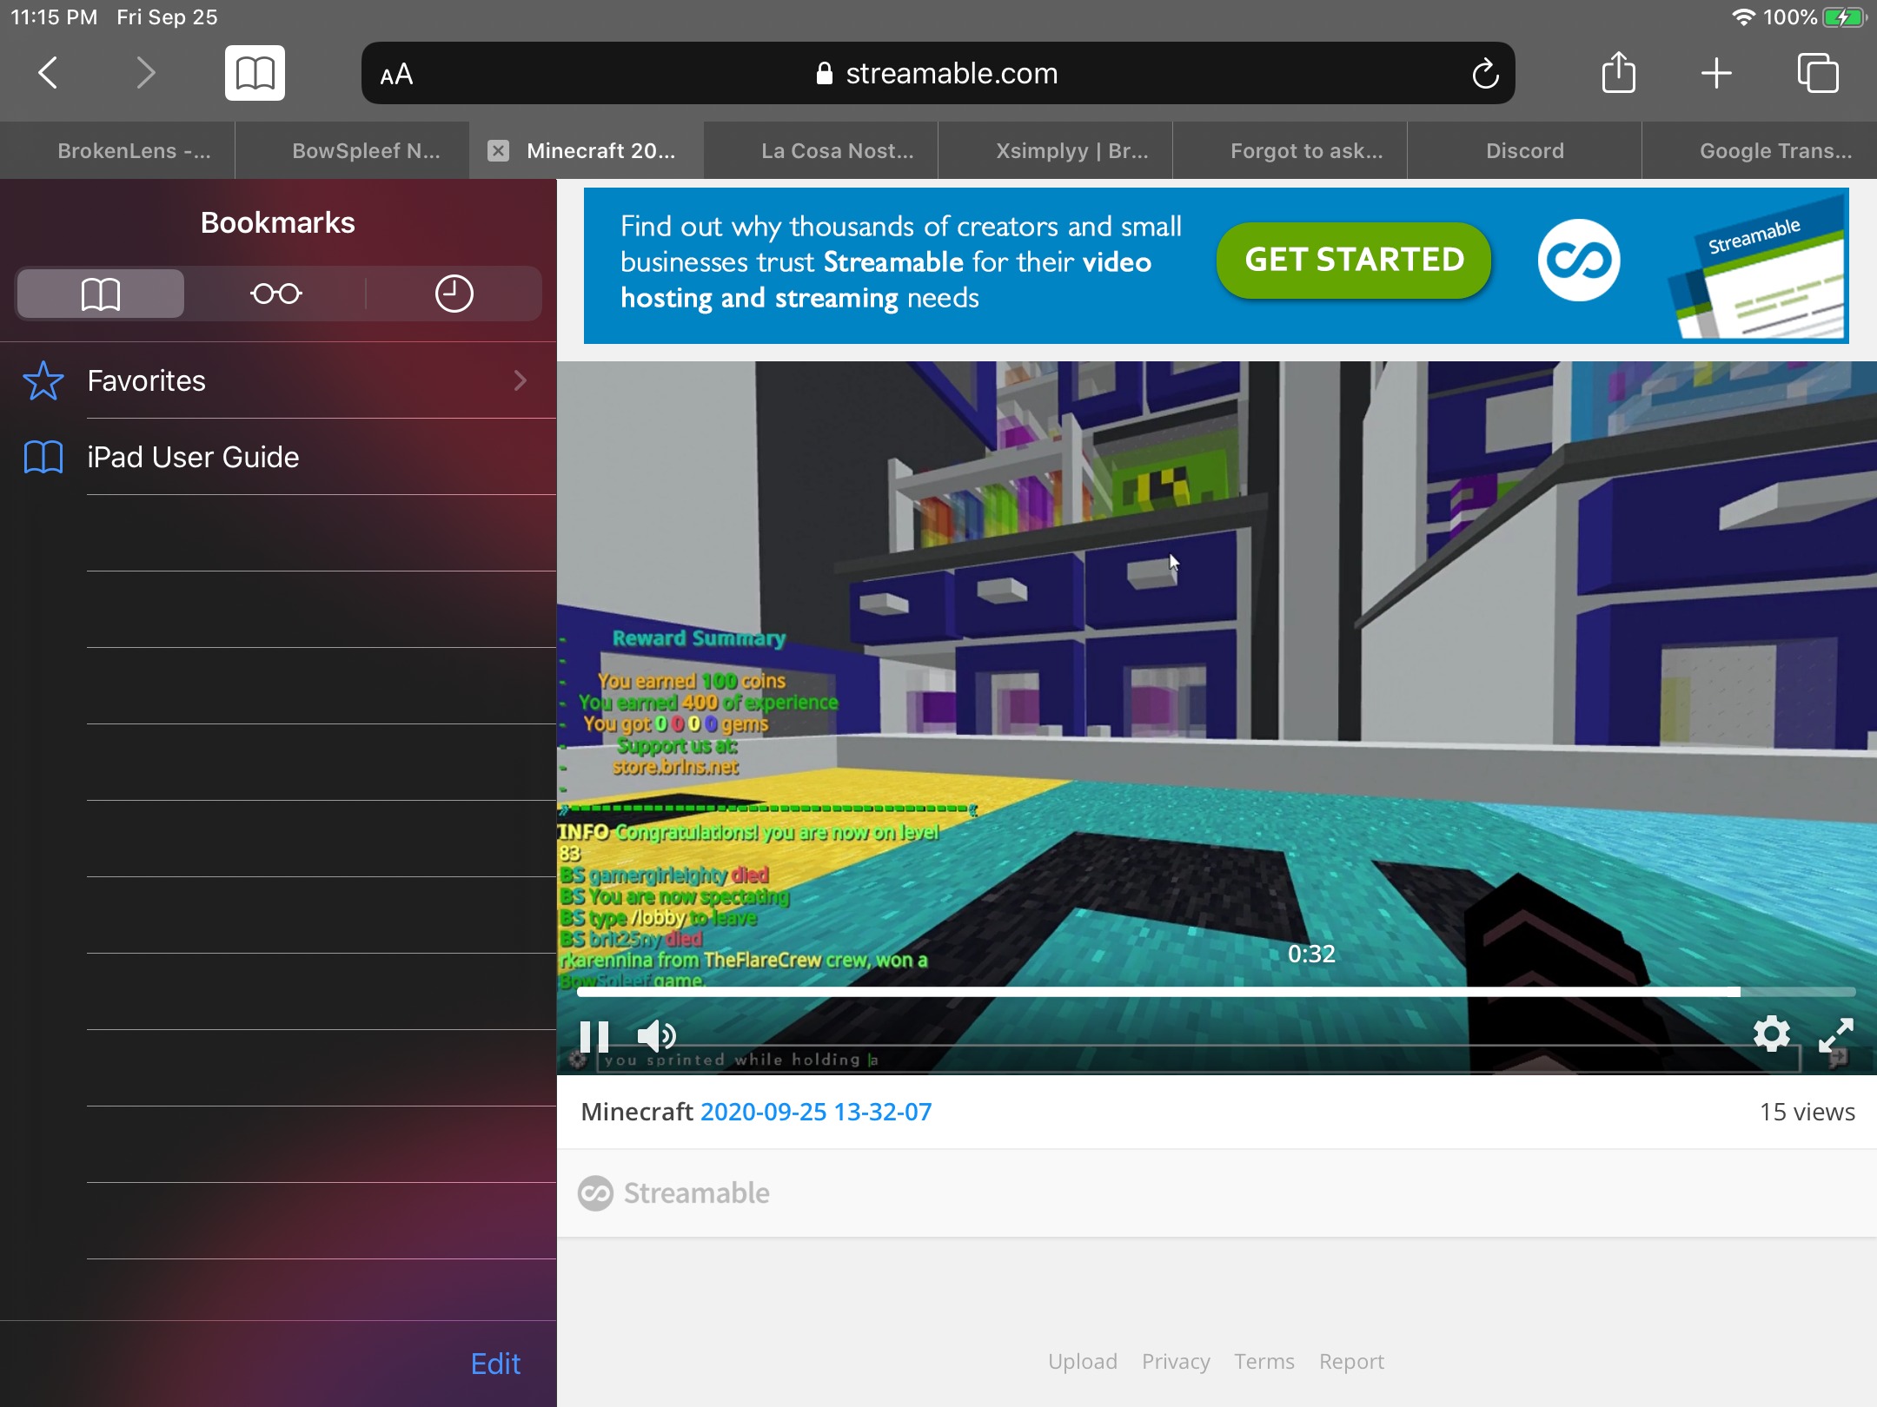Mute the video volume speaker icon
The height and width of the screenshot is (1407, 1877).
pyautogui.click(x=657, y=1035)
